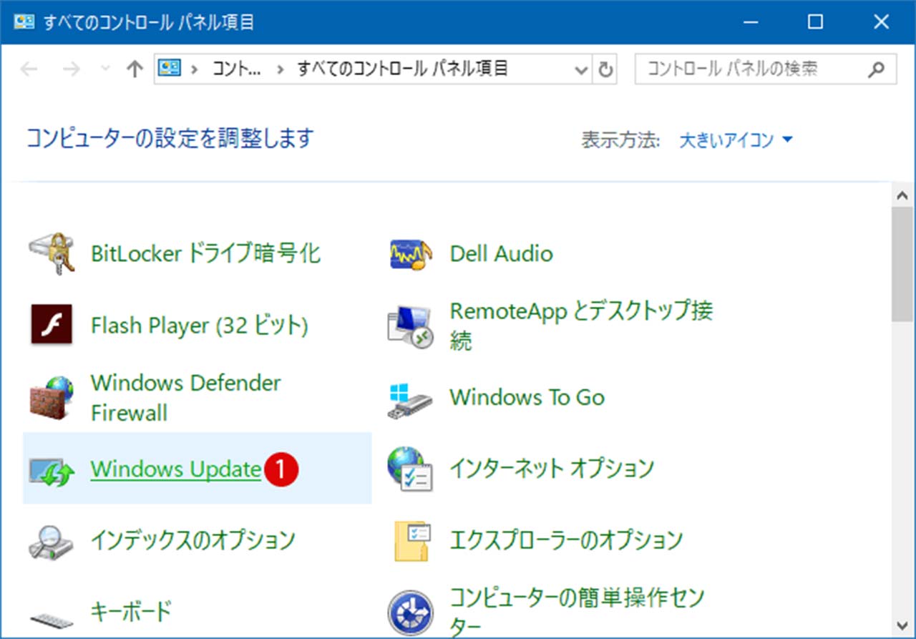Open BitLocker ドライブ暗号化 link

click(206, 254)
